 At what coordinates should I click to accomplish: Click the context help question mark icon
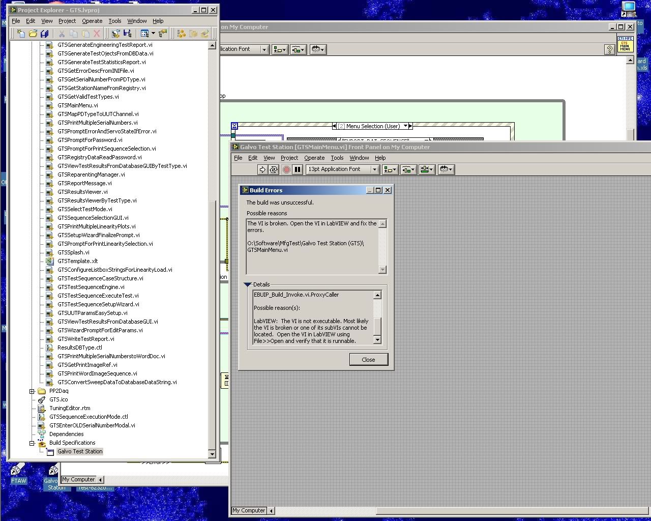609,49
